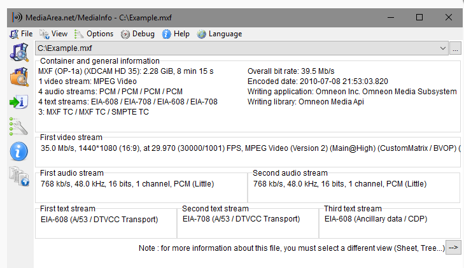
Task: Open the View menu
Action: click(x=53, y=34)
